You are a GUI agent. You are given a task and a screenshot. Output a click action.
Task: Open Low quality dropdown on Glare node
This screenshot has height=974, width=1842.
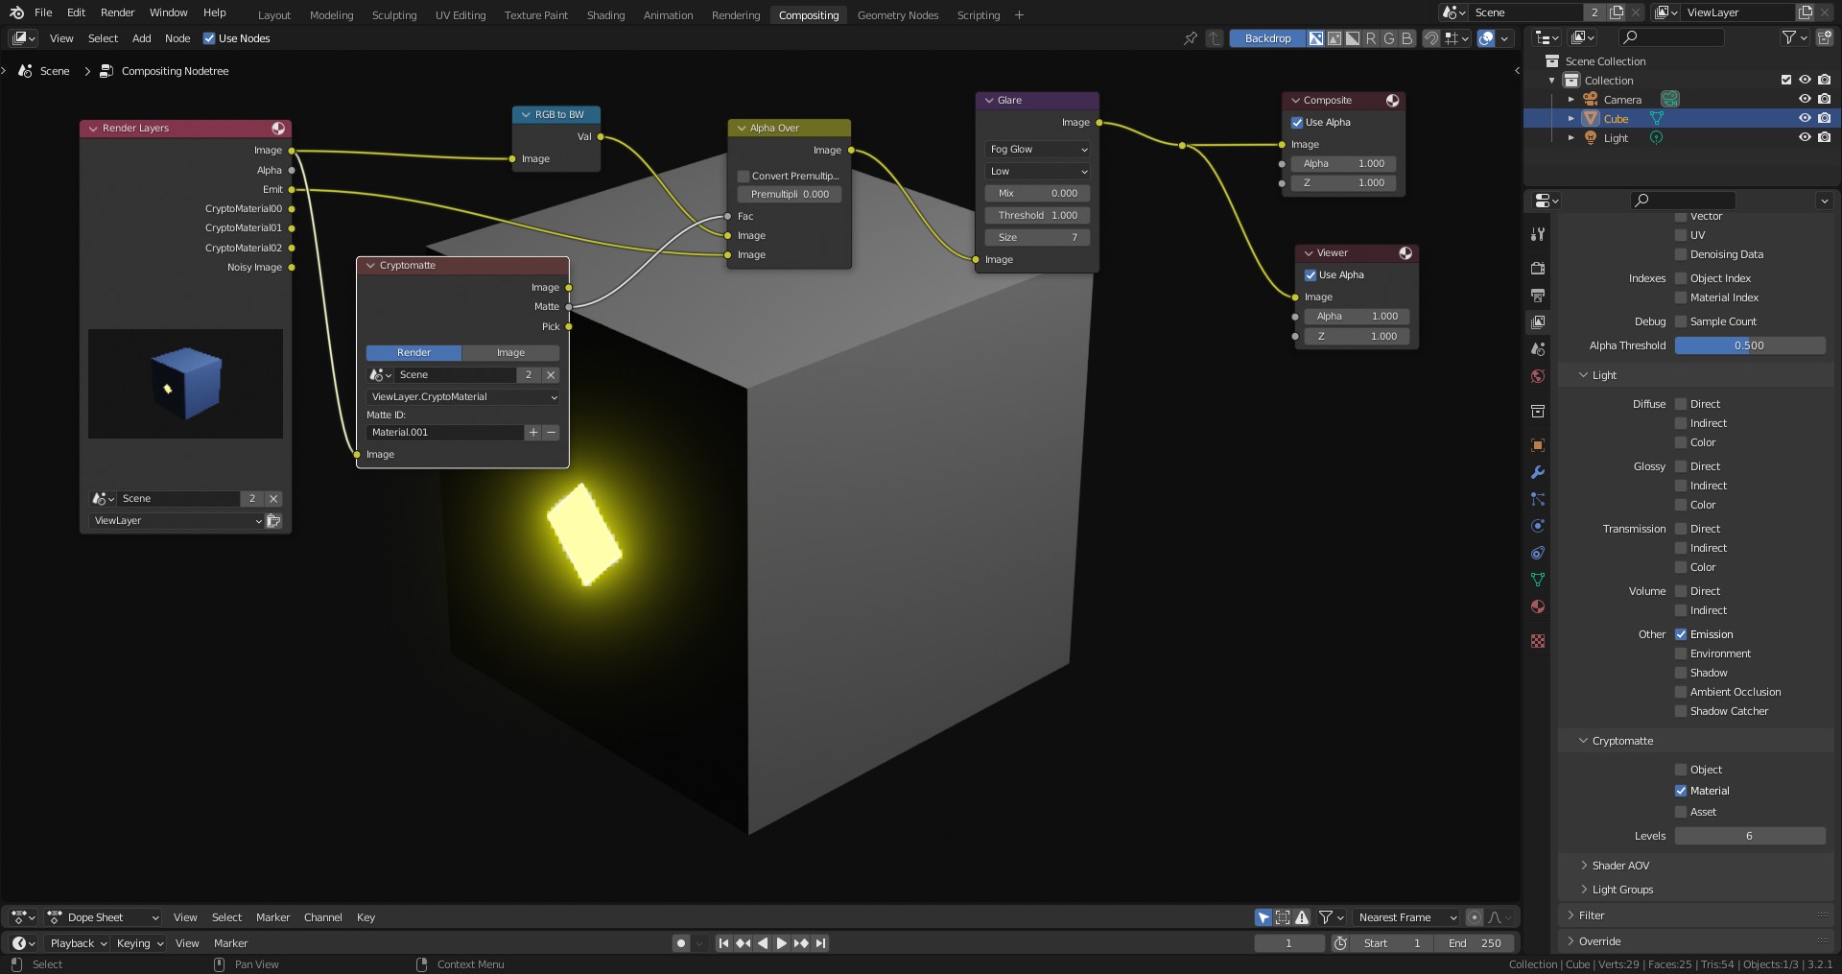click(x=1038, y=172)
